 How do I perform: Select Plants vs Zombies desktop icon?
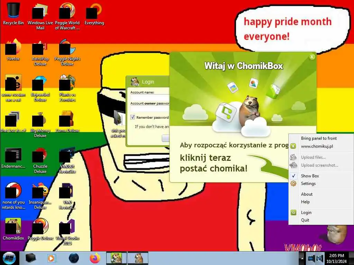[67, 88]
